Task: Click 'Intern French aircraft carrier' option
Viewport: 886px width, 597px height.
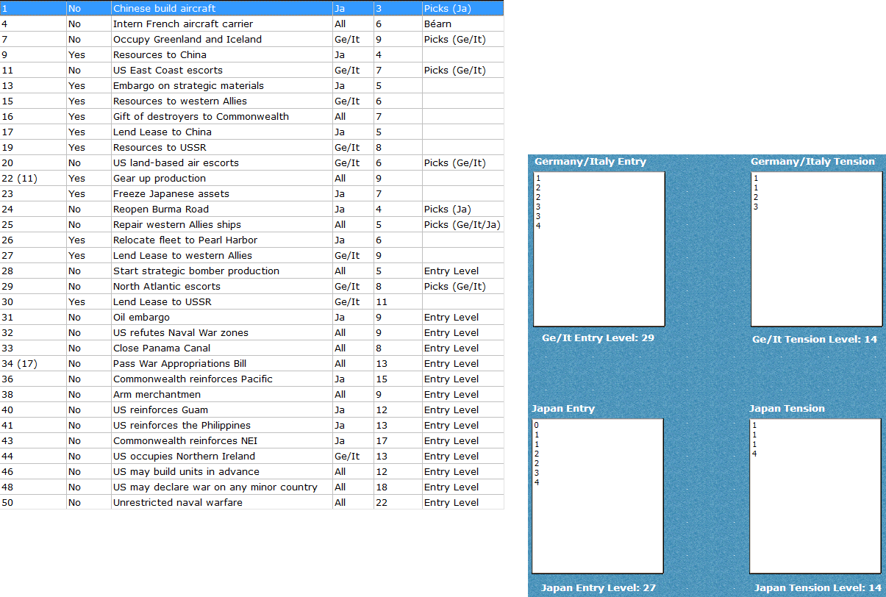Action: tap(252, 24)
